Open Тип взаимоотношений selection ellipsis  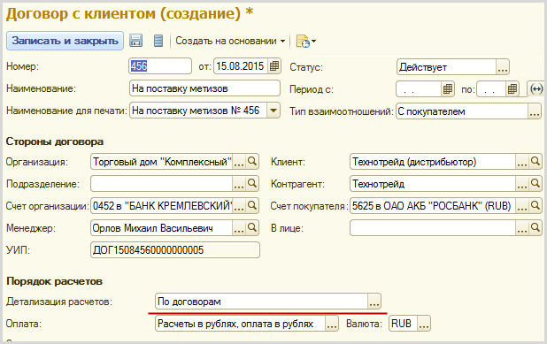[534, 111]
